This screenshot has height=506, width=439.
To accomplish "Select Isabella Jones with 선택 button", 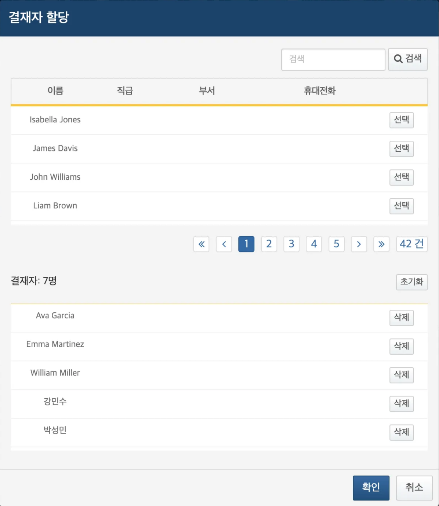I will point(402,120).
